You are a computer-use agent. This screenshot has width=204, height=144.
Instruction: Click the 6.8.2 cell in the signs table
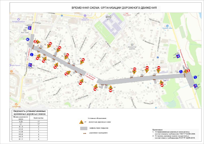pyautogui.click(x=21, y=134)
